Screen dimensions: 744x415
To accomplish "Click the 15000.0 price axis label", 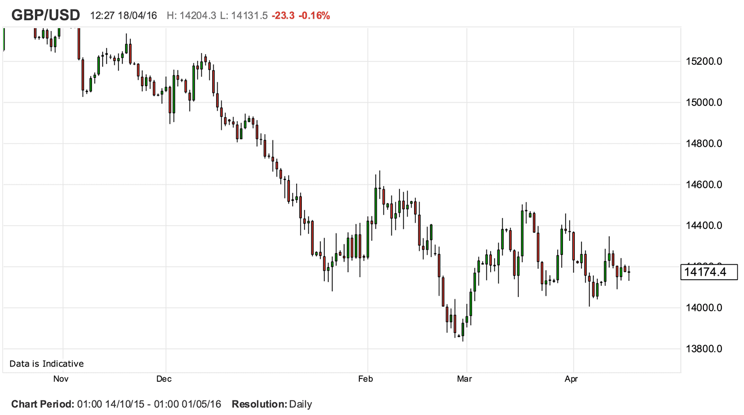I will coord(703,103).
